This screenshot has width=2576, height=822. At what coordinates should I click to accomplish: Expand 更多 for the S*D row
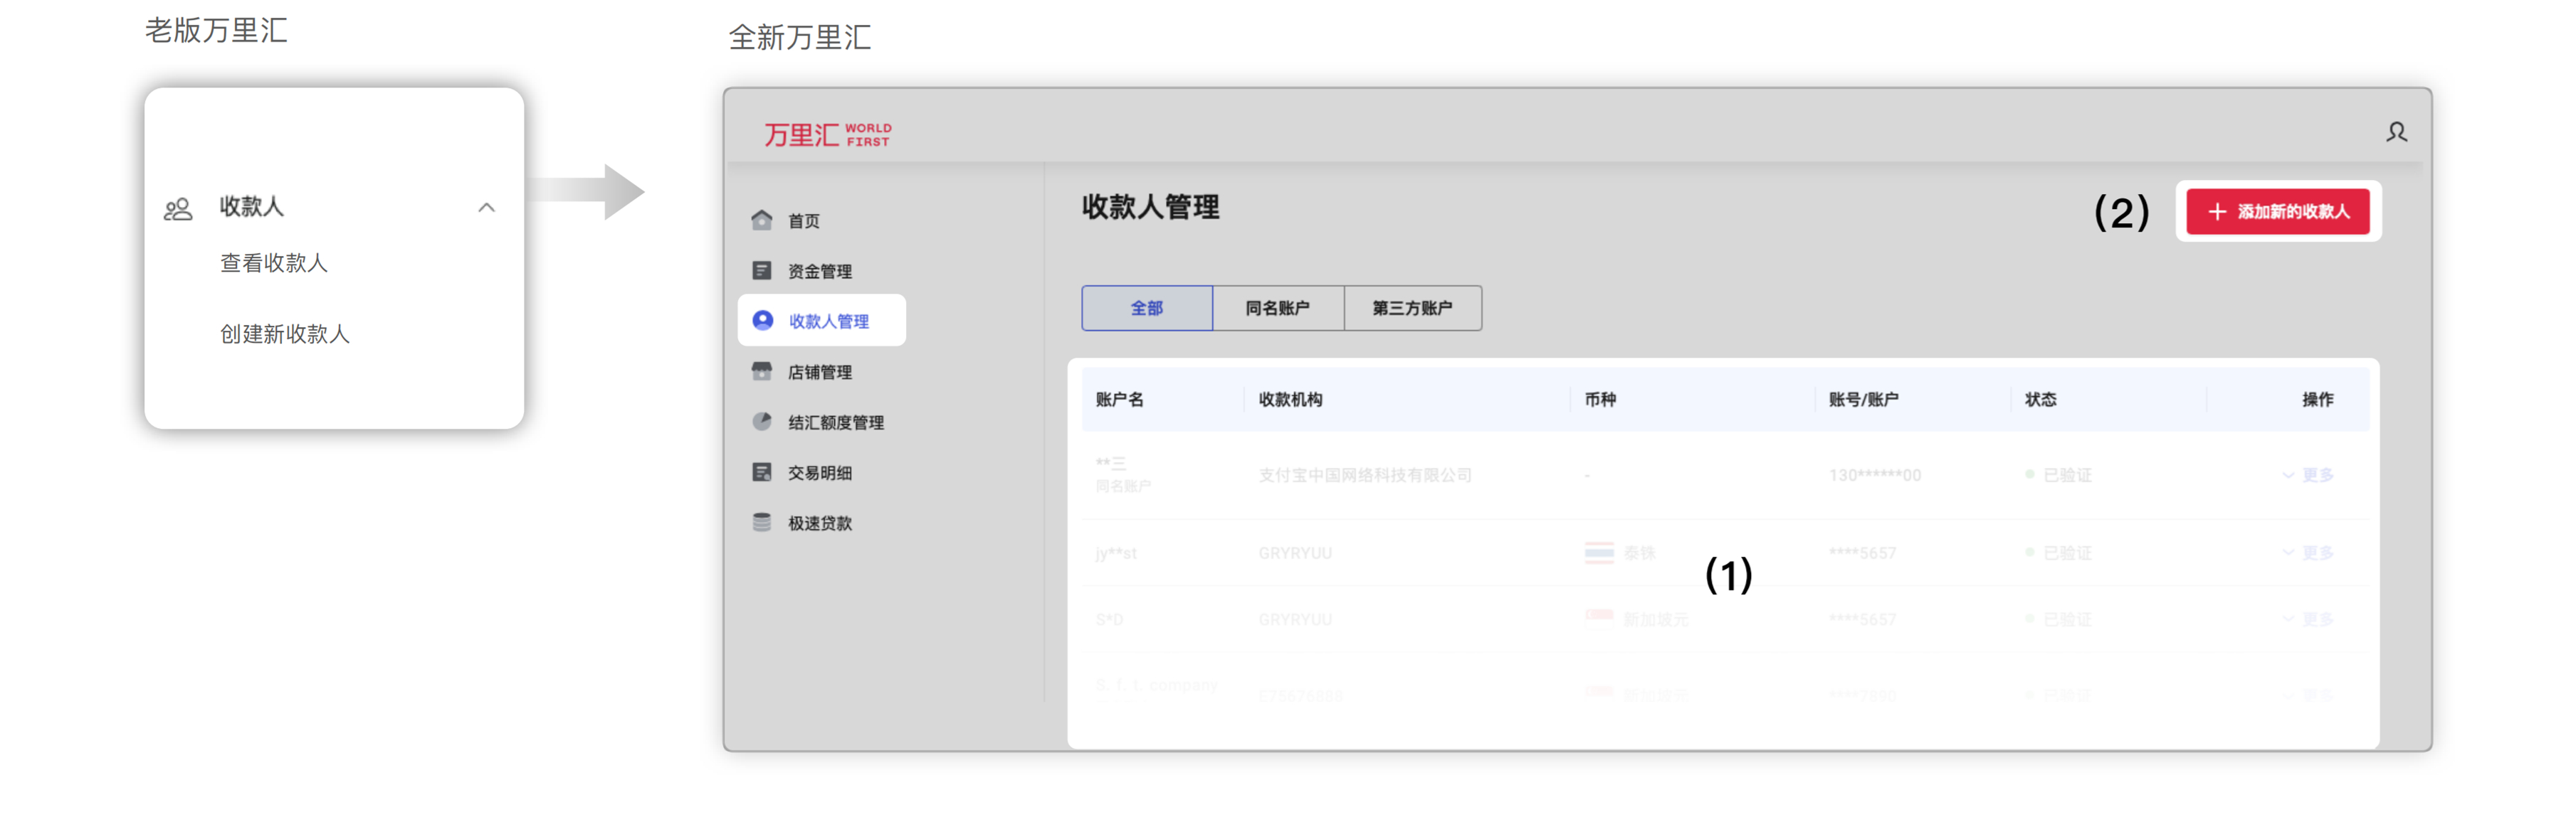point(2308,619)
